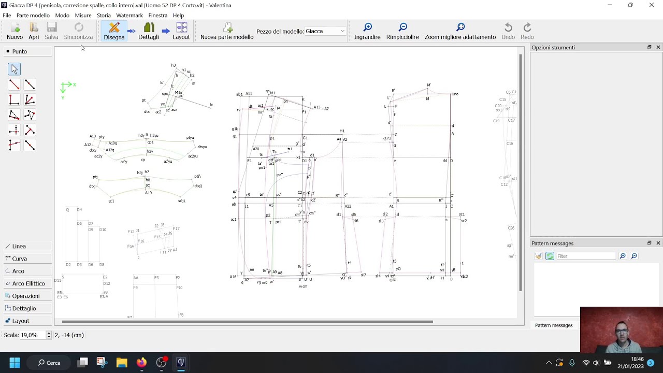Screen dimensions: 663x373
Task: Click the Sincronizza toolbar icon
Action: coord(78,31)
